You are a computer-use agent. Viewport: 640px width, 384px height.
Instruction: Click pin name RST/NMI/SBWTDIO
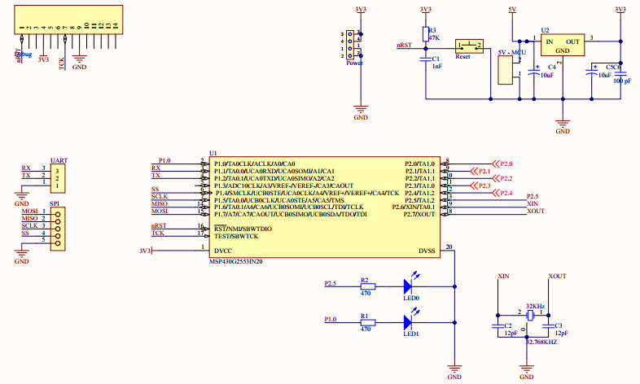[243, 229]
